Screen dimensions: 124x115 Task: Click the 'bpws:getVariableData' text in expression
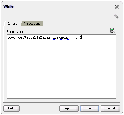click(28, 37)
